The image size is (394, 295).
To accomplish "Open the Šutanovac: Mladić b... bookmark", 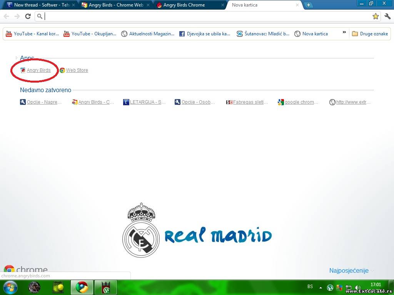I will tap(263, 34).
